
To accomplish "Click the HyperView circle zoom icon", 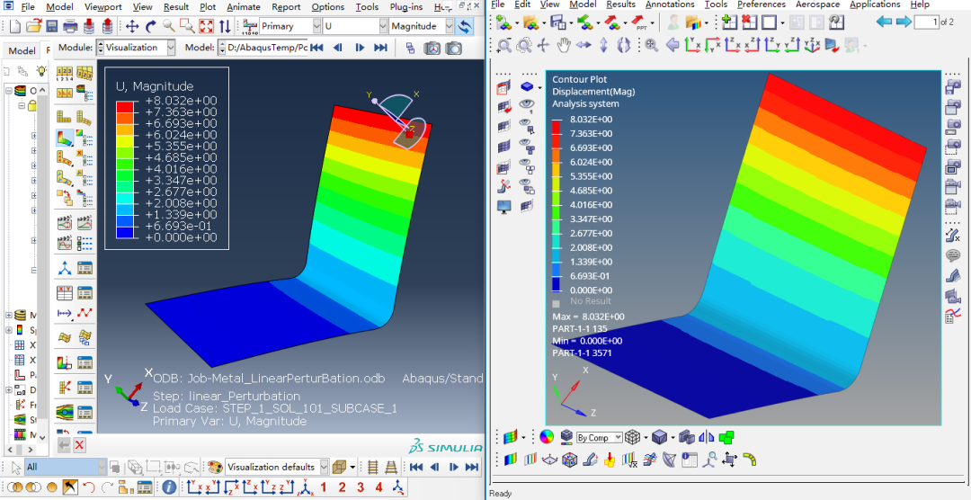I will pyautogui.click(x=524, y=45).
